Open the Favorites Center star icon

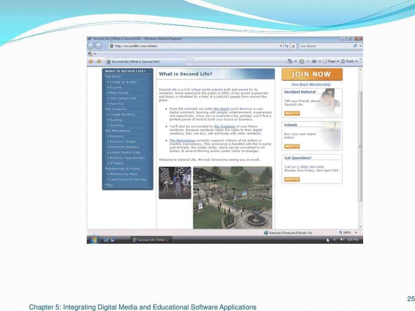(x=91, y=62)
